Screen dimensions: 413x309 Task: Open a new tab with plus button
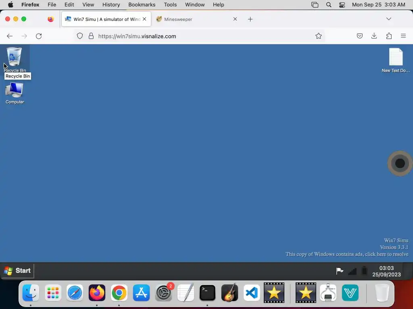(x=250, y=19)
